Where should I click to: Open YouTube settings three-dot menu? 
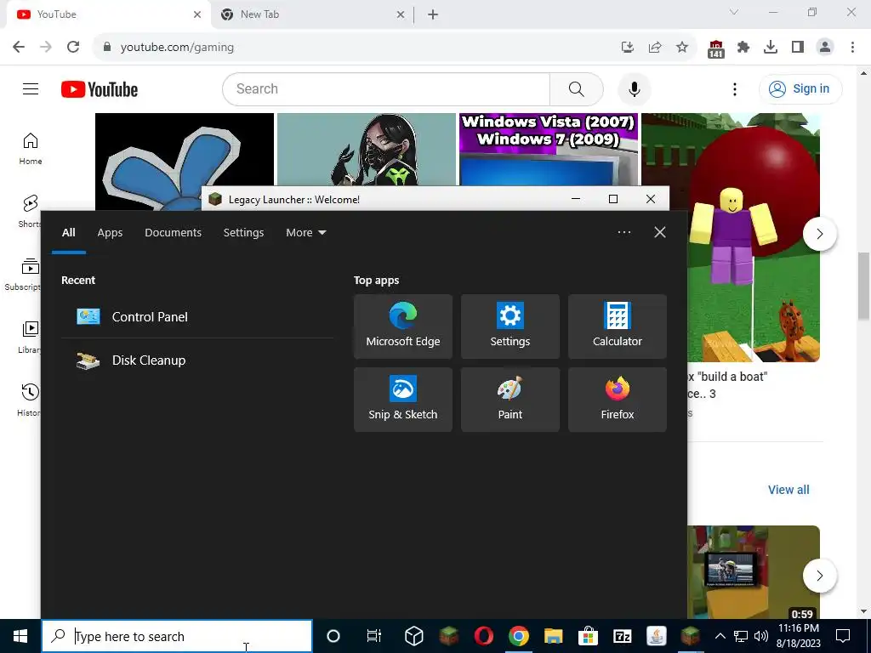coord(734,88)
